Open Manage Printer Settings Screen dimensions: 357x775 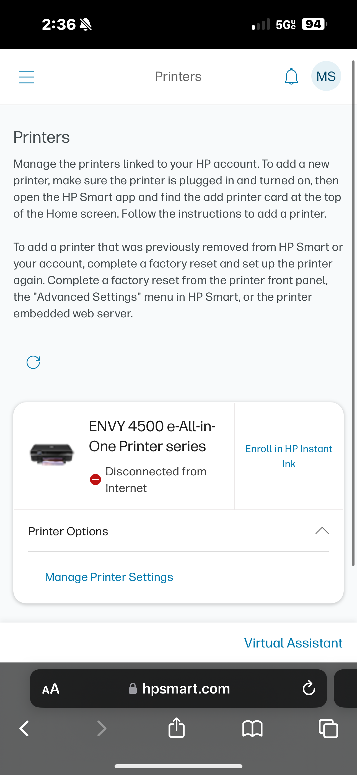pos(109,577)
